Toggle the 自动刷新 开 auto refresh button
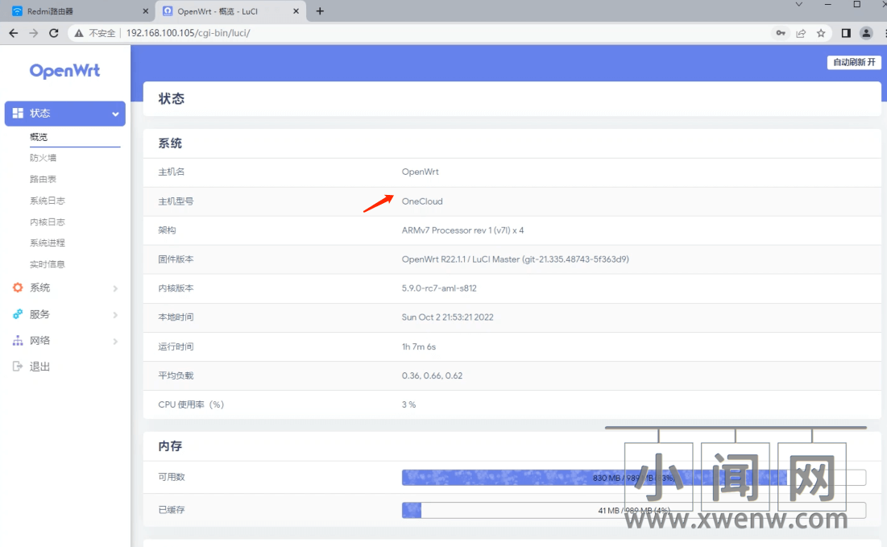Viewport: 887px width, 547px height. point(854,62)
